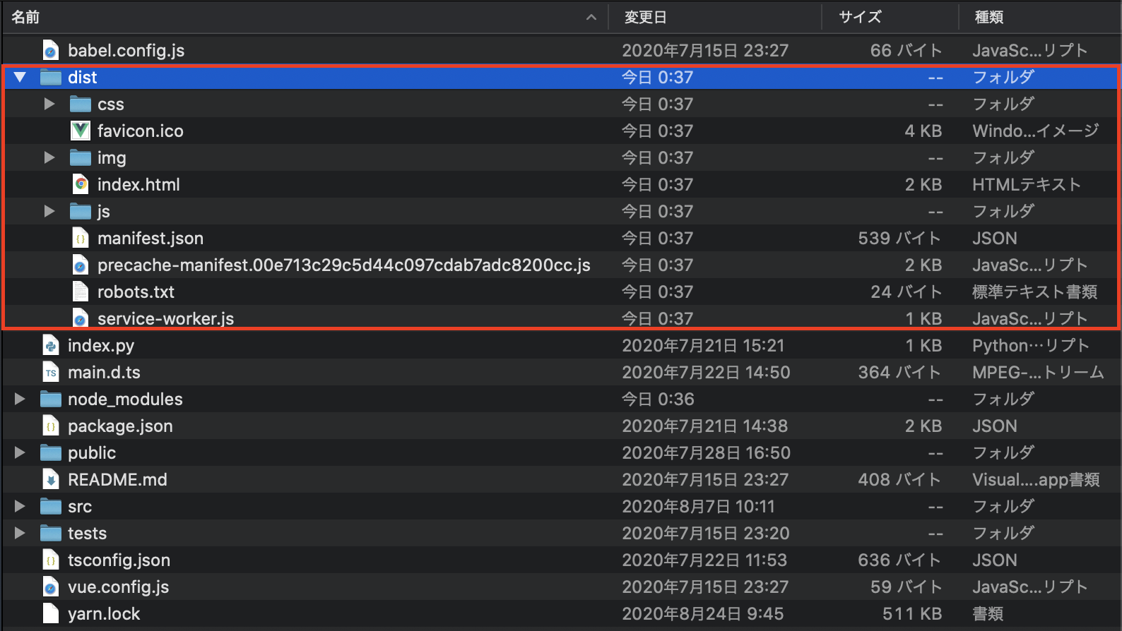Click the precache-manifest file icon
This screenshot has height=631, width=1122.
tap(81, 265)
